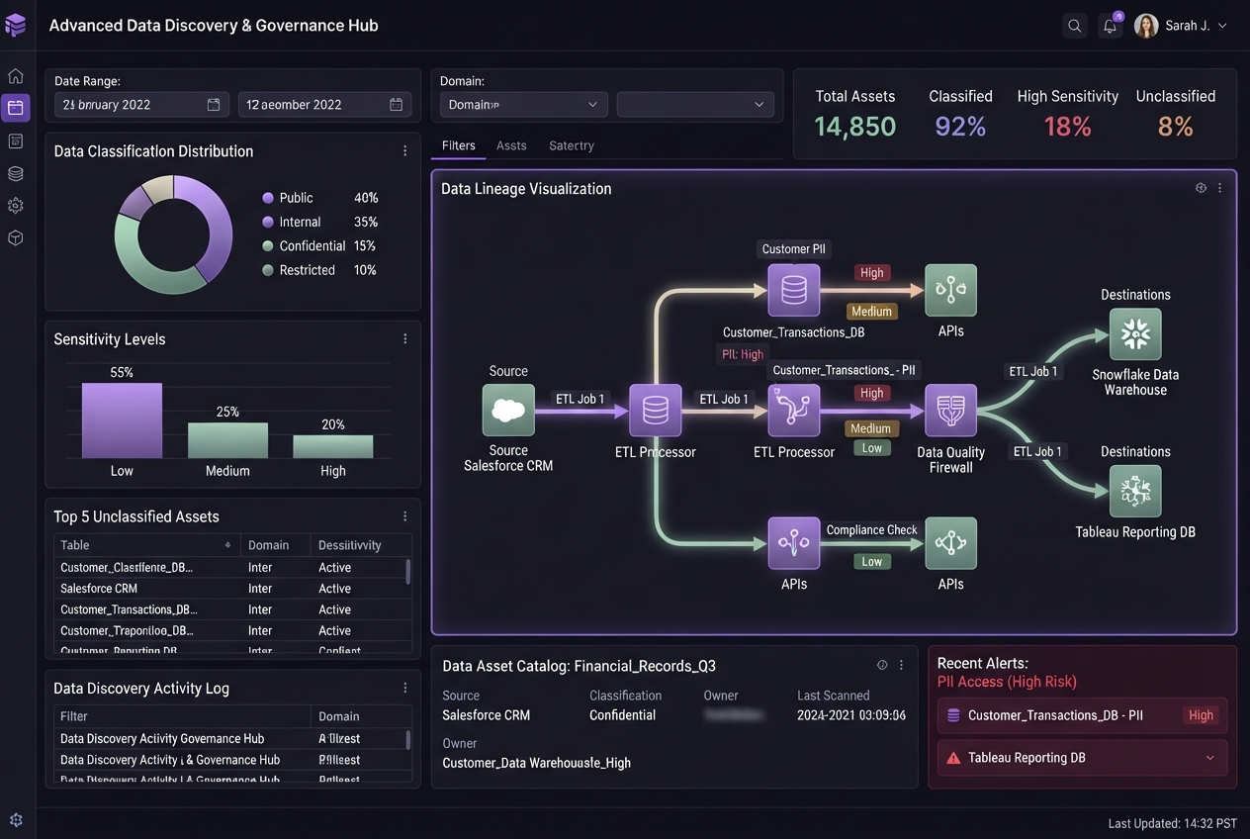The width and height of the screenshot is (1250, 839).
Task: Click lineage visualization settings target icon
Action: click(1201, 188)
